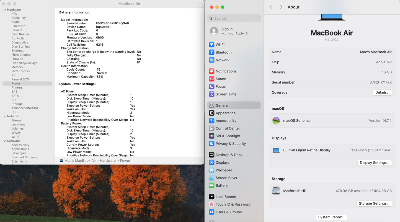
Task: Select USB in the Hardware list
Action: (x=14, y=112)
